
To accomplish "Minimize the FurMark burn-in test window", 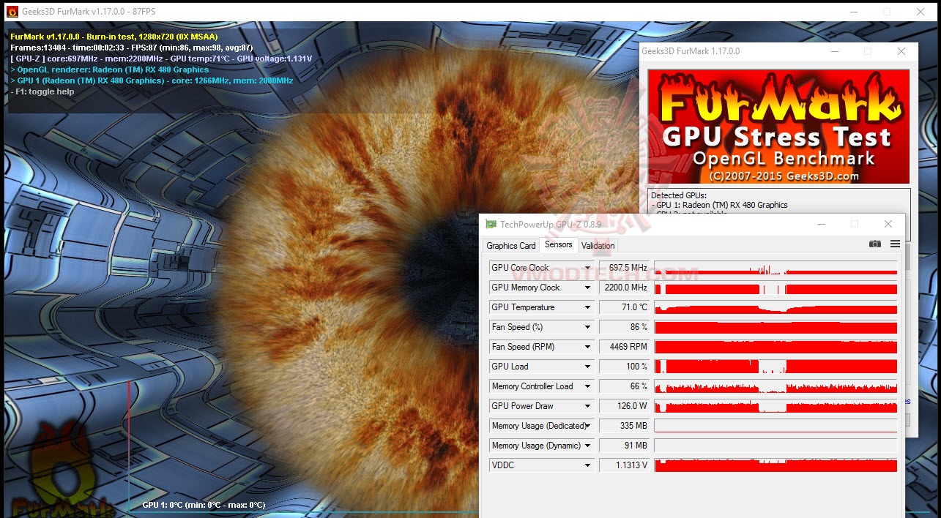I will pos(854,12).
